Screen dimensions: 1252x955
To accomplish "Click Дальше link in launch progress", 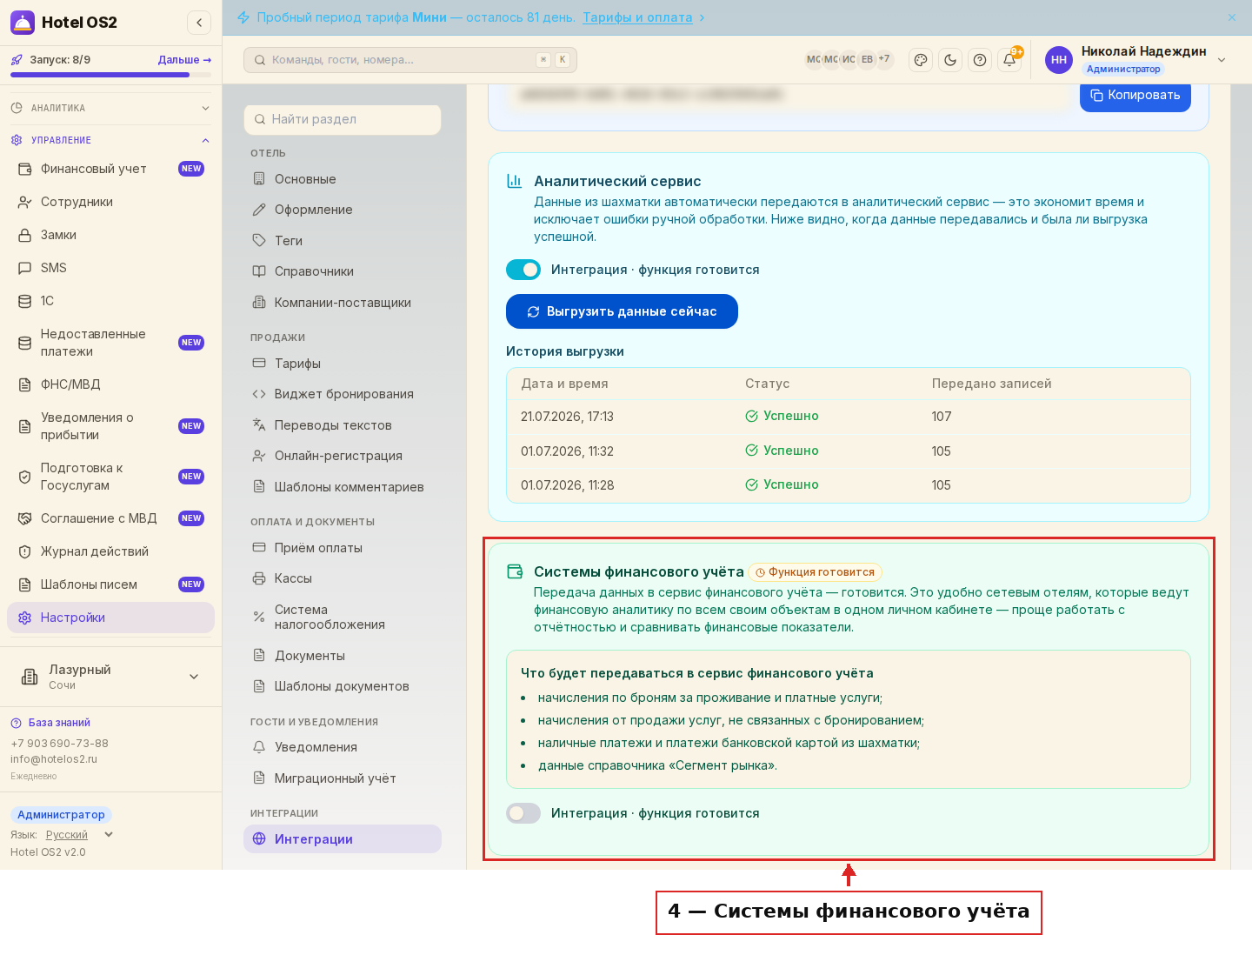I will pyautogui.click(x=184, y=60).
